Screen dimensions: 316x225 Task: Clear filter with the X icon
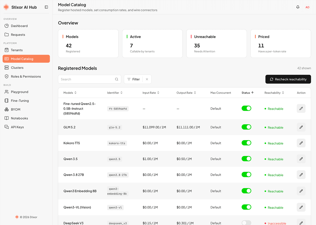[147, 79]
